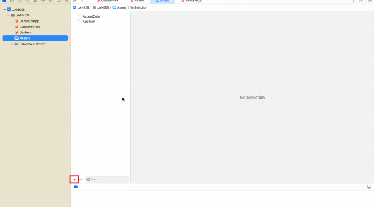Go back with the editor's left chevron
The width and height of the screenshot is (374, 207).
pos(82,1)
